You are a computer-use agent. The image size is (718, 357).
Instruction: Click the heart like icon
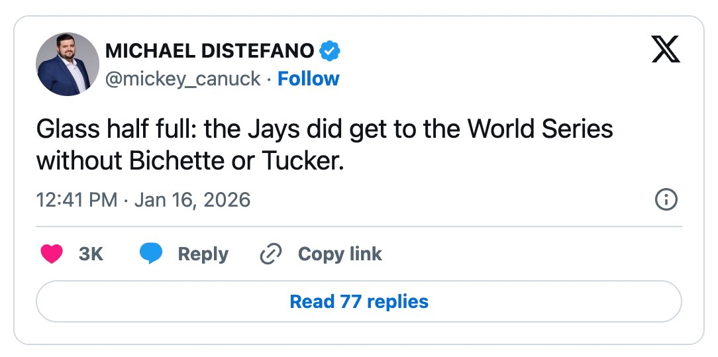tap(52, 254)
